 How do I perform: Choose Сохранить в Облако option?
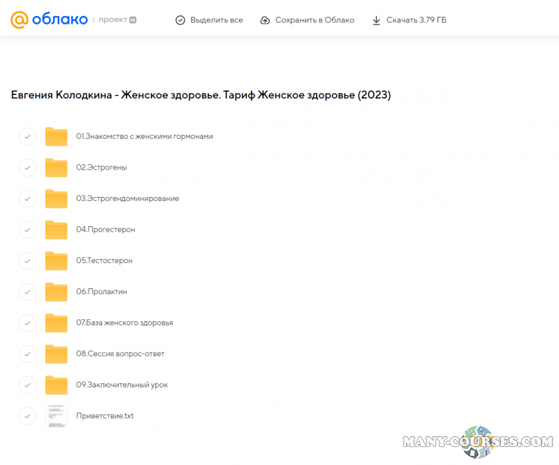point(314,20)
